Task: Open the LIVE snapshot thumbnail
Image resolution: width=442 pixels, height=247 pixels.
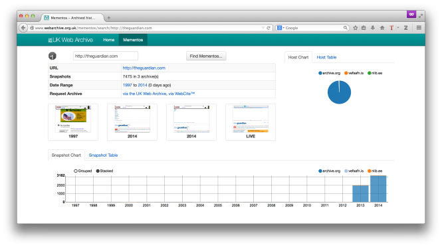Action: [251, 122]
